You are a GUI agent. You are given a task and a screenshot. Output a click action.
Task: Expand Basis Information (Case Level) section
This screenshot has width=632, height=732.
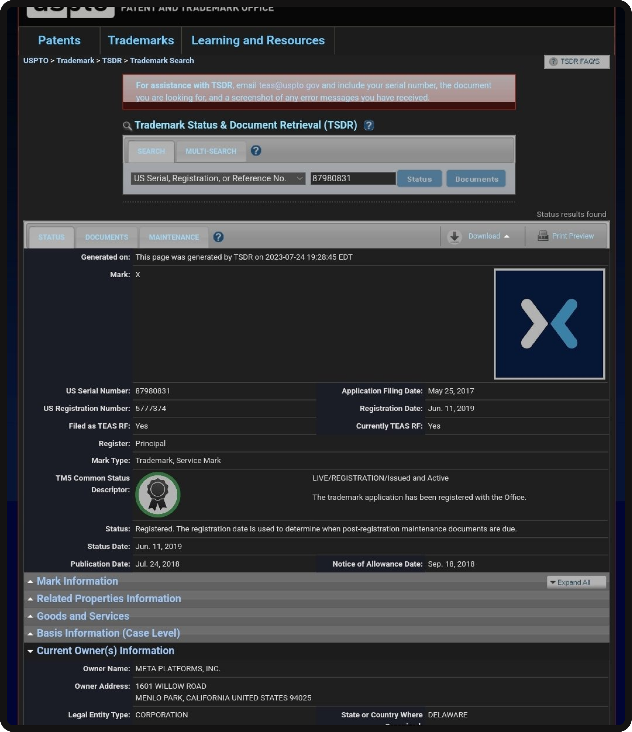[108, 633]
